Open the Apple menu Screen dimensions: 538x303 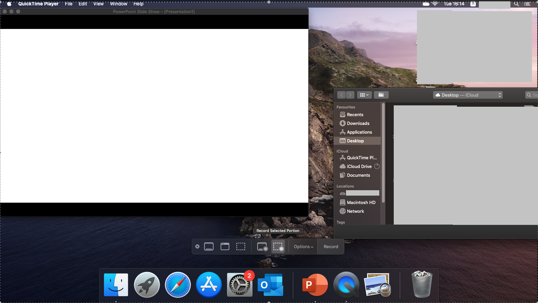9,4
